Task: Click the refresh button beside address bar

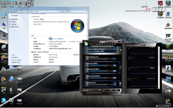Action: (x=61, y=11)
